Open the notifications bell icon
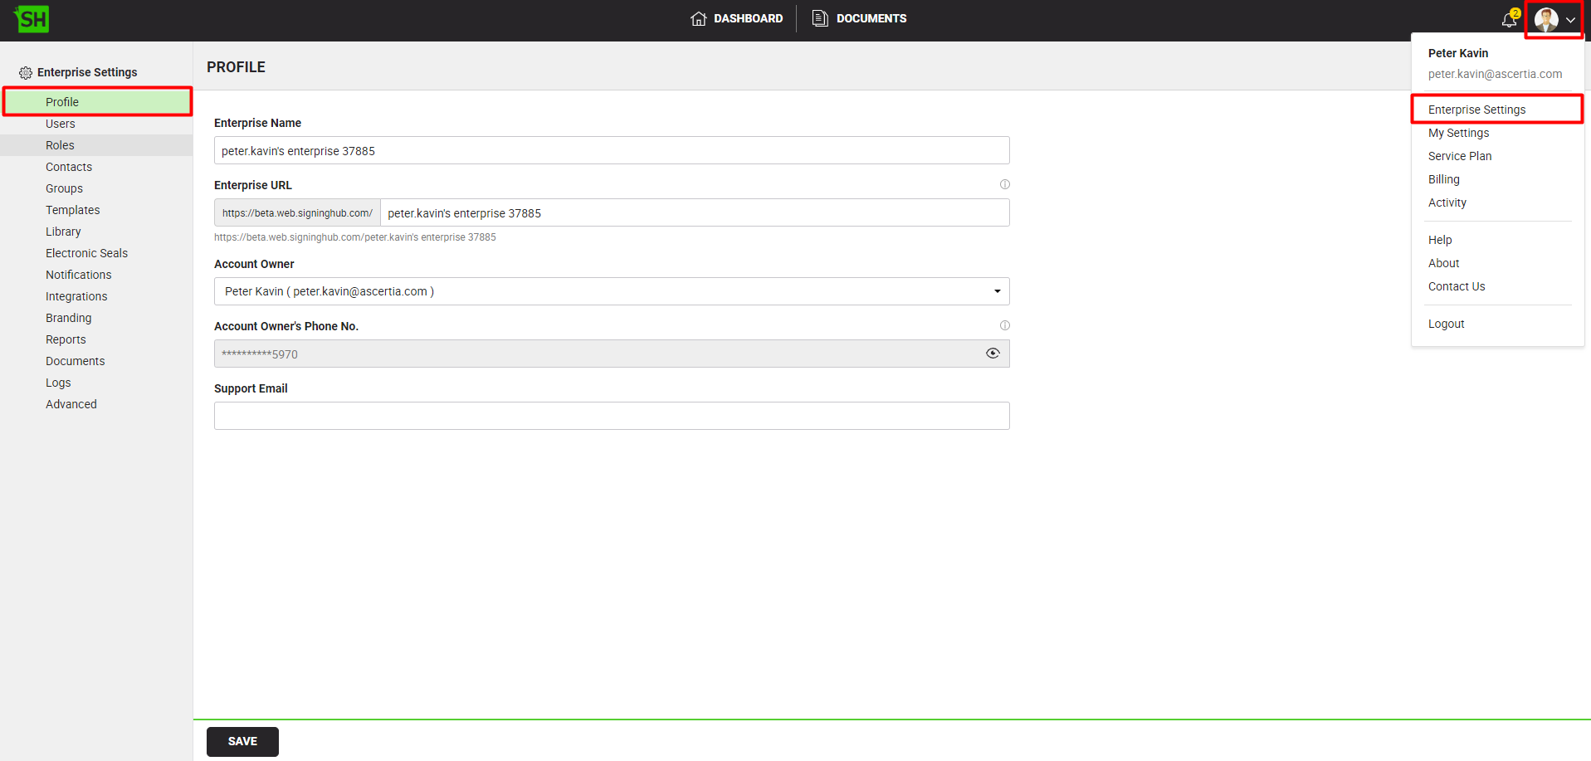1591x761 pixels. click(1509, 20)
